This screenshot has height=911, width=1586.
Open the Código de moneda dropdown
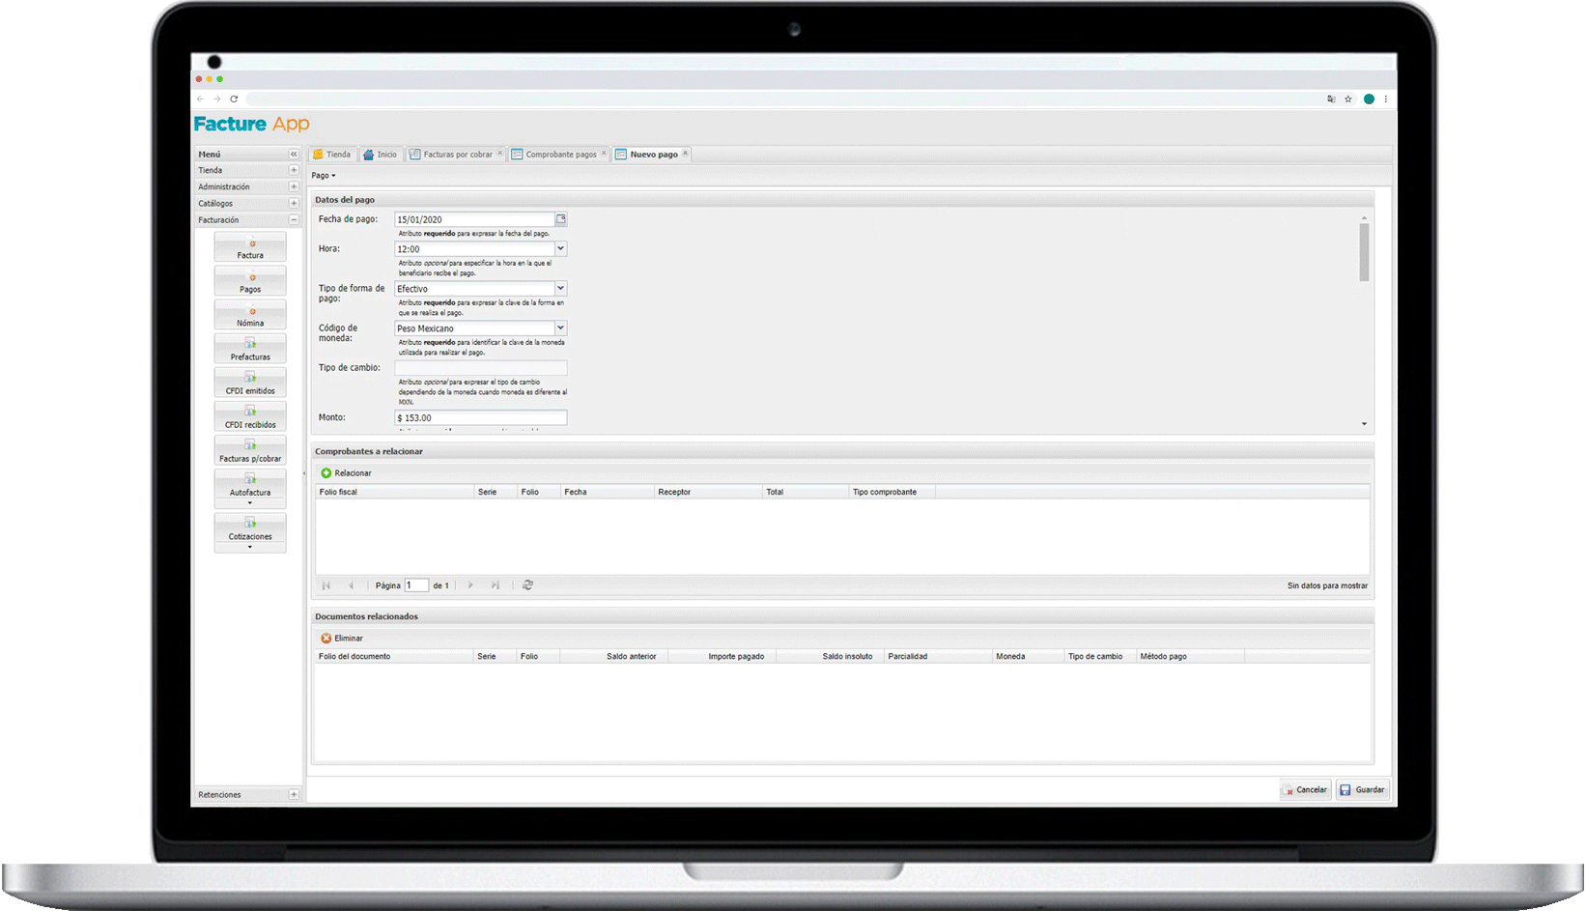point(560,328)
